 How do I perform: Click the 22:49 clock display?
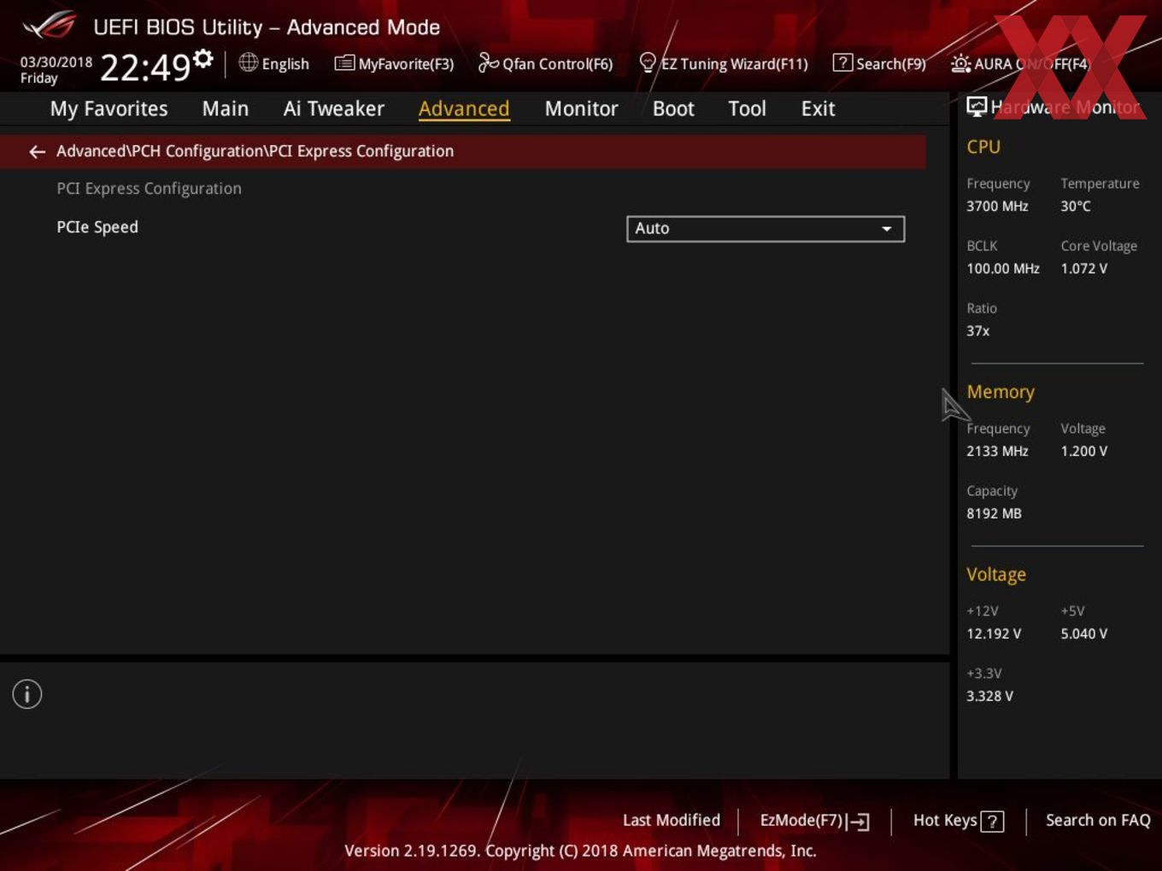(x=145, y=67)
